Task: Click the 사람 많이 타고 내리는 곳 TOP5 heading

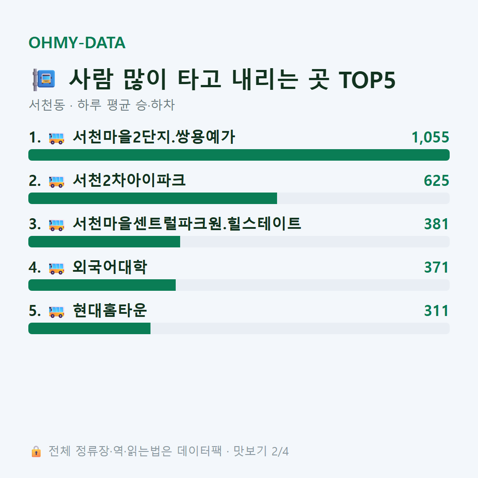Action: [232, 80]
